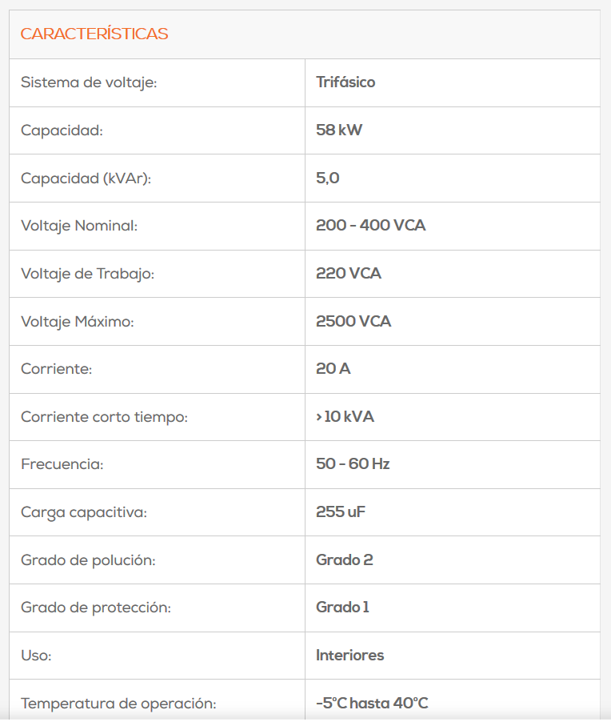Select the 2500 VCA maximum voltage
611x722 pixels.
click(x=353, y=321)
